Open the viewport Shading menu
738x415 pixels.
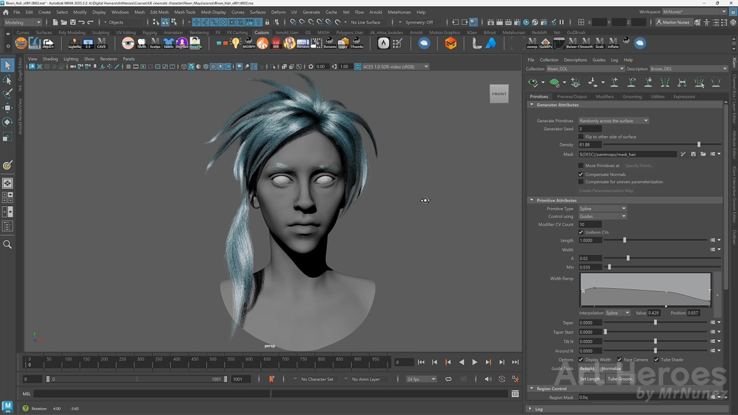(x=50, y=59)
